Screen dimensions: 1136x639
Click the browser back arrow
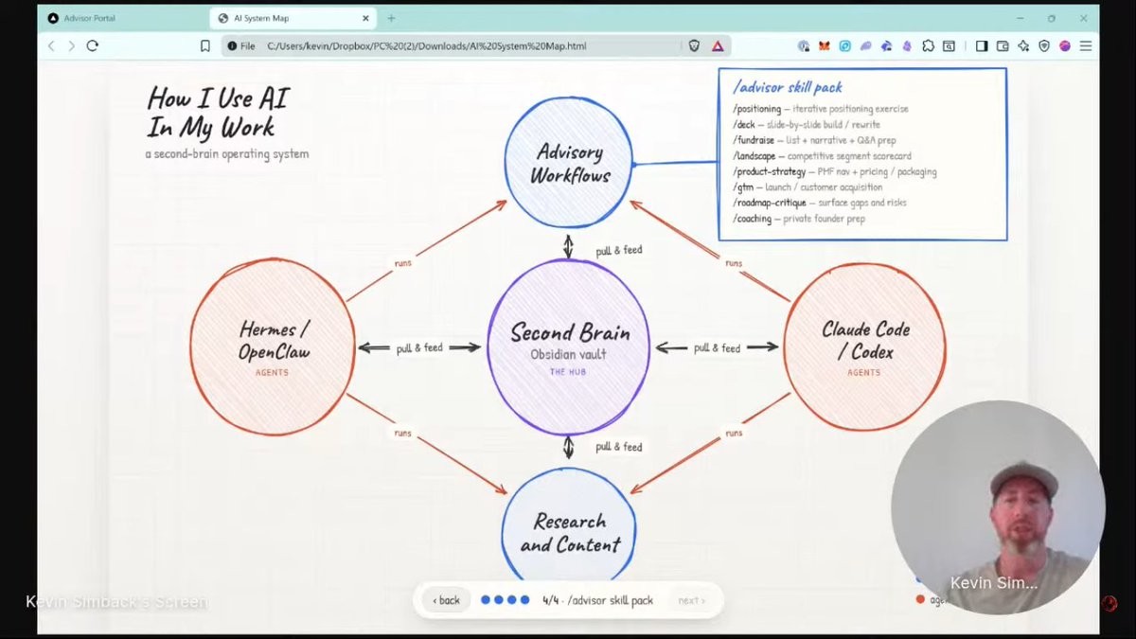point(51,45)
